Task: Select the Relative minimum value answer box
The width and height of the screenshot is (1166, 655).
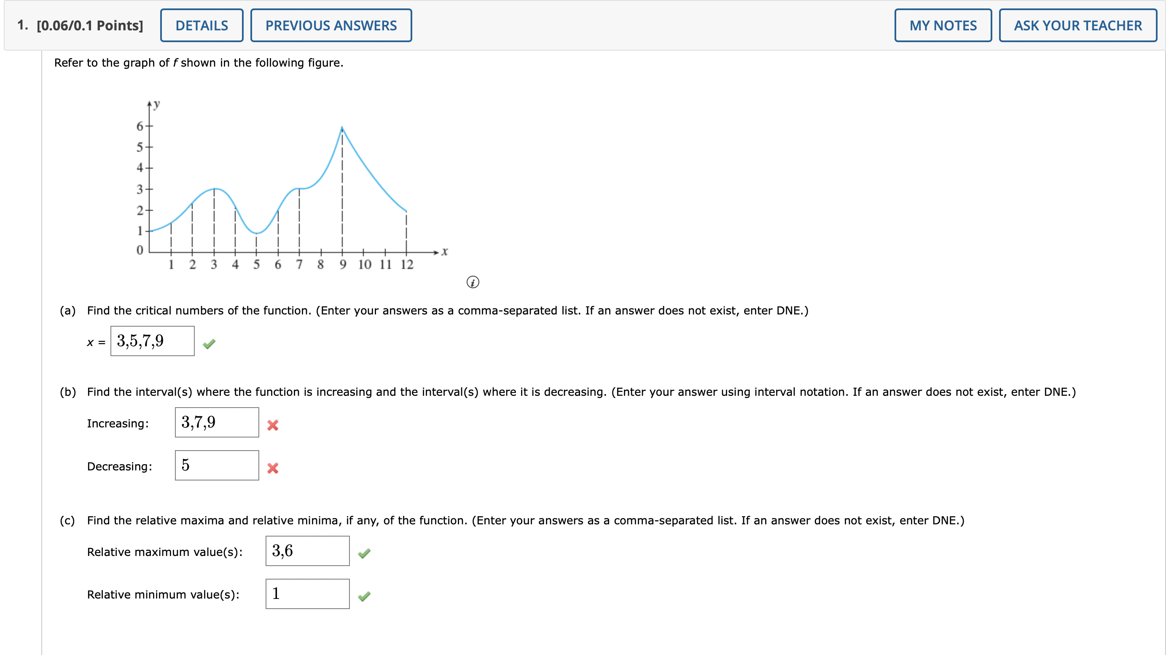Action: [307, 593]
